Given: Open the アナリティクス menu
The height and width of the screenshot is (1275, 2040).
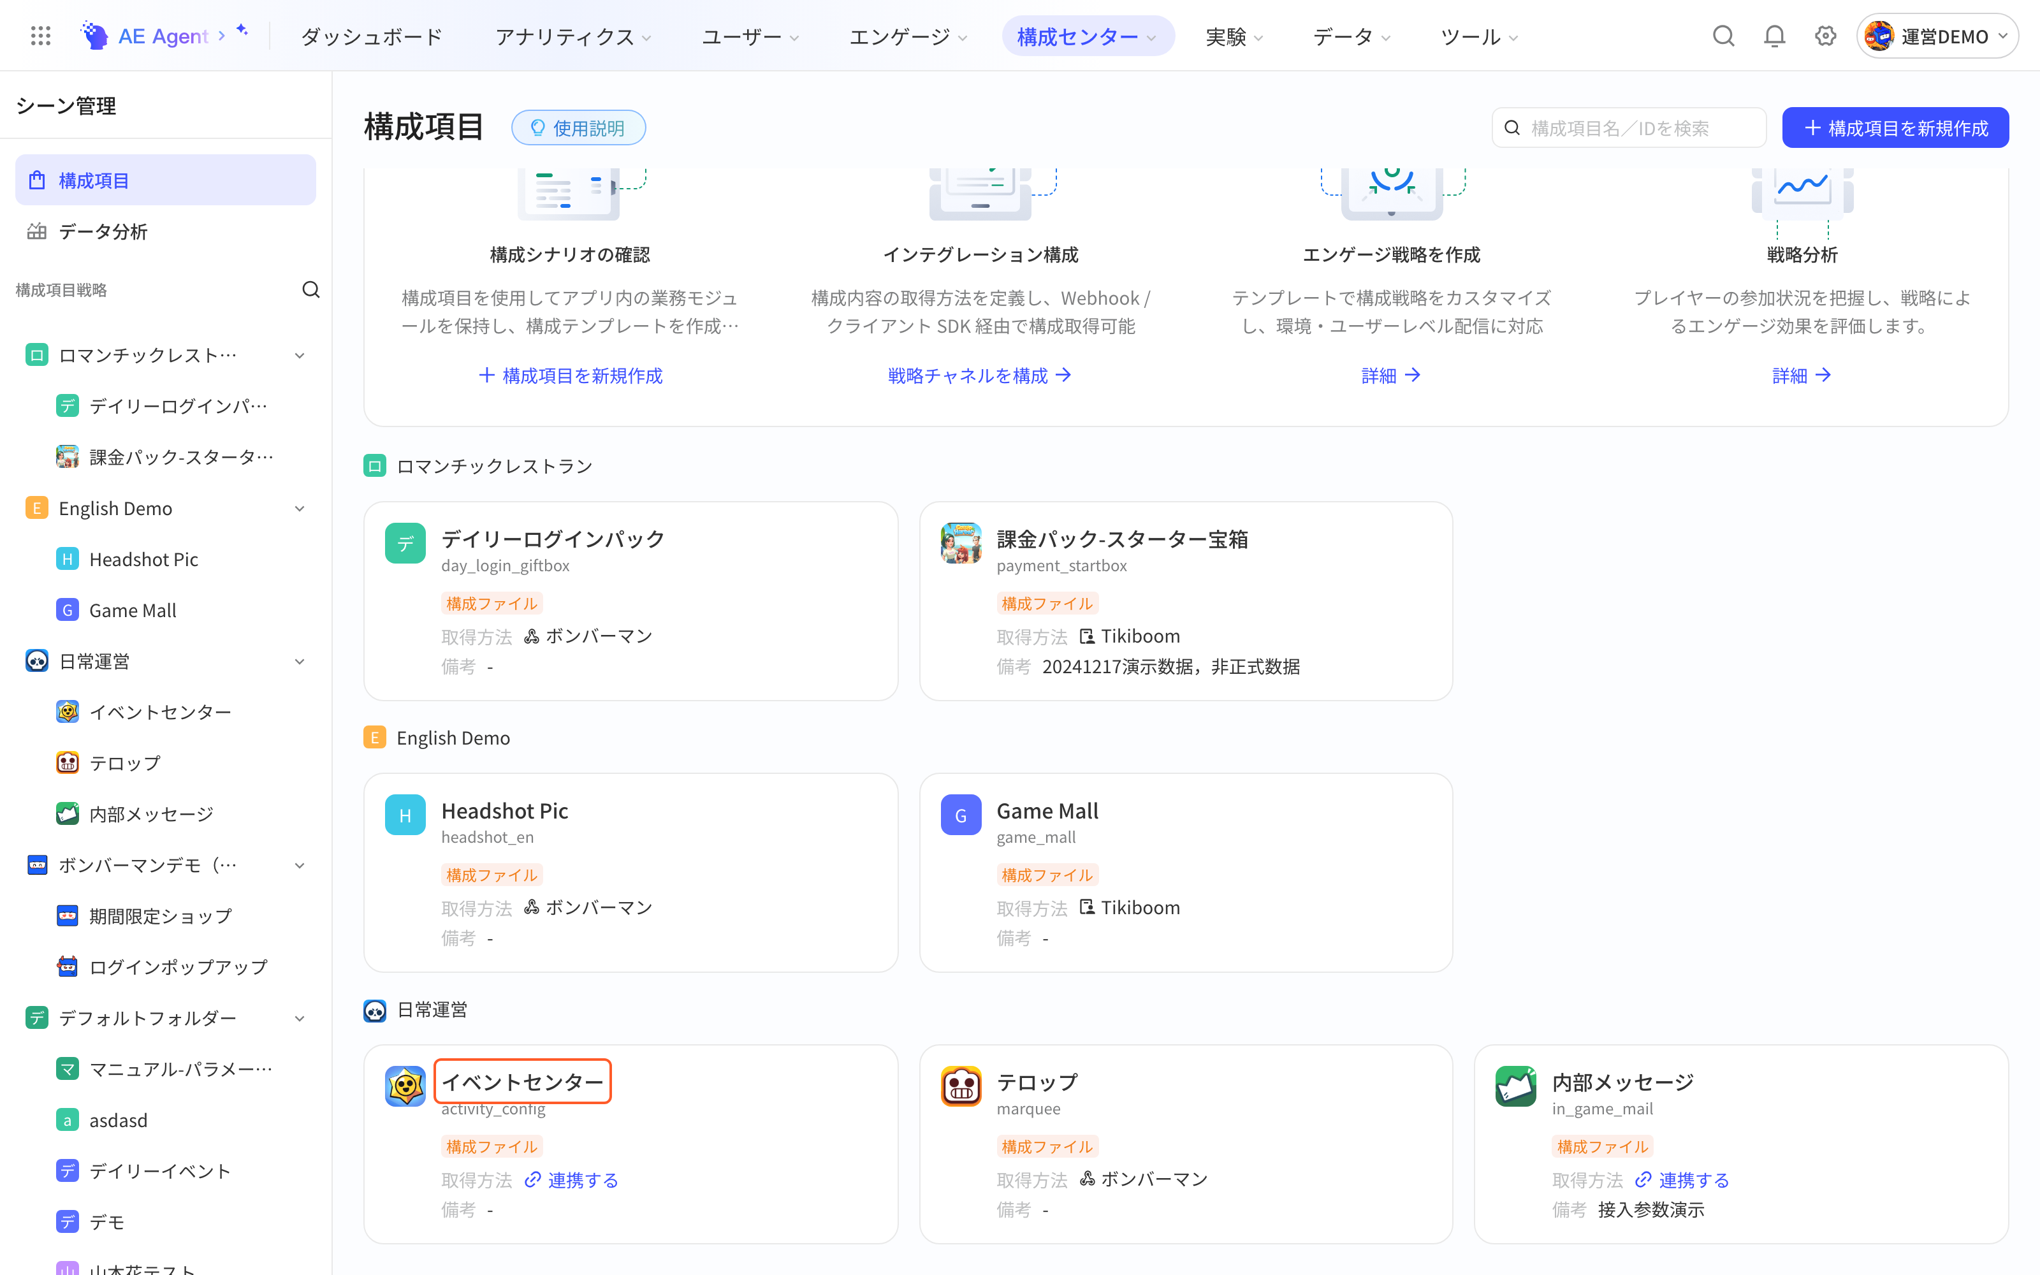Looking at the screenshot, I should [573, 36].
